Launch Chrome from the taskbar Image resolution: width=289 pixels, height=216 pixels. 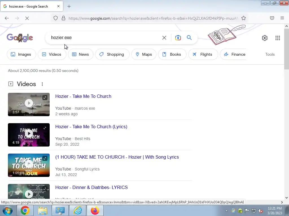click(x=25, y=210)
